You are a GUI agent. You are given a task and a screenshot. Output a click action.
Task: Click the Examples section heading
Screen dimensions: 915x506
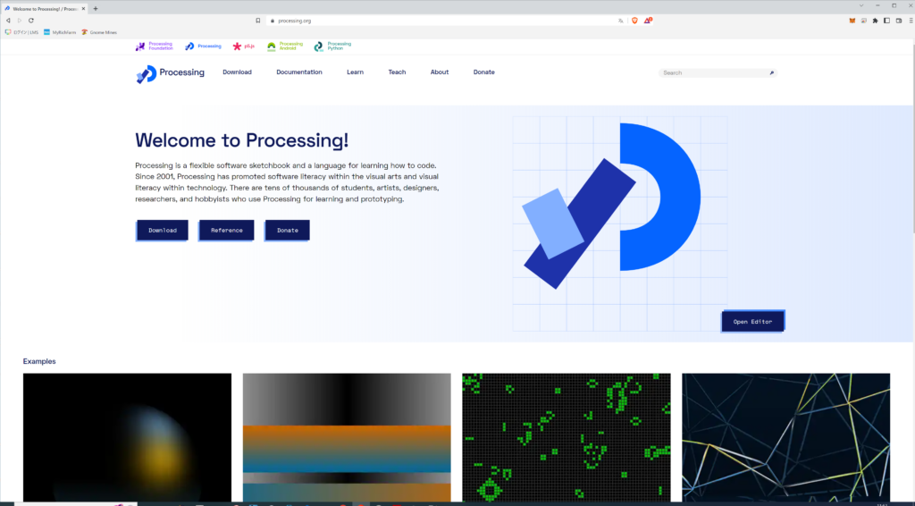pyautogui.click(x=39, y=361)
